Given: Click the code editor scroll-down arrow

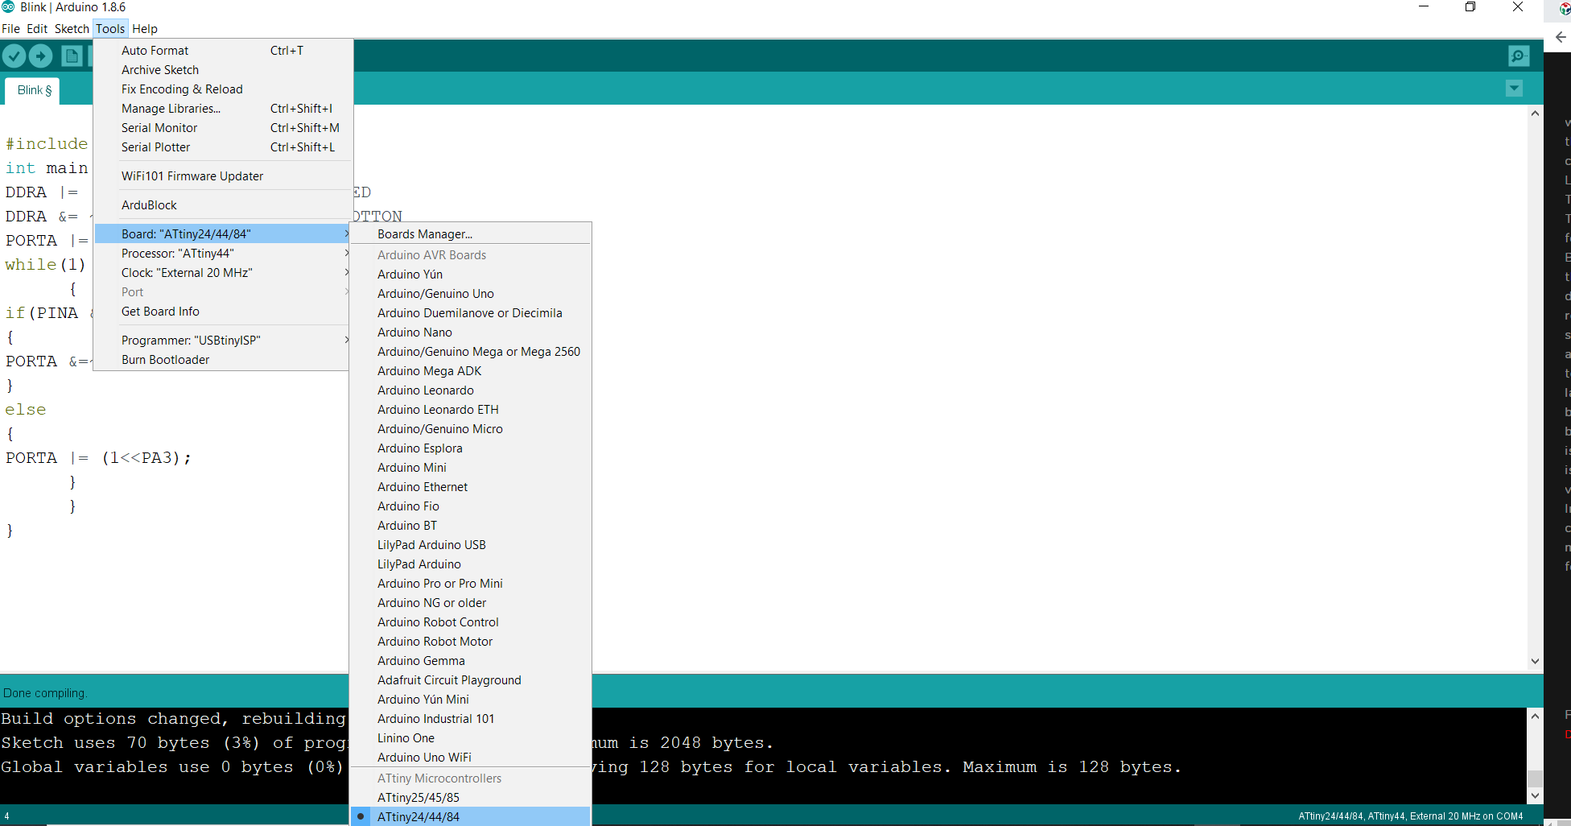Looking at the screenshot, I should point(1535,661).
